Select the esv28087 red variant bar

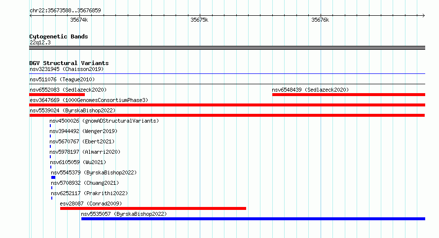153,208
